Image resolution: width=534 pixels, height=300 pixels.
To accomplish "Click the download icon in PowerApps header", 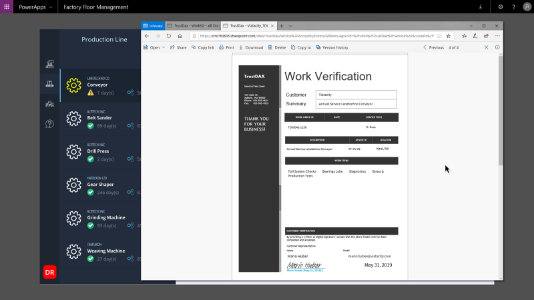I will (480, 7).
